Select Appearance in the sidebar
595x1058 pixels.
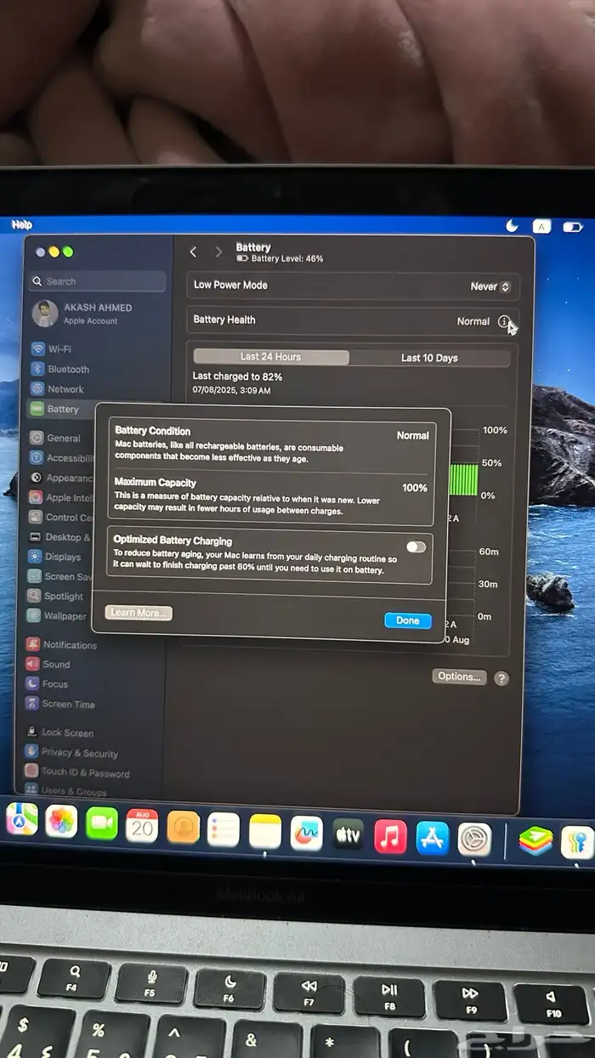coord(61,478)
